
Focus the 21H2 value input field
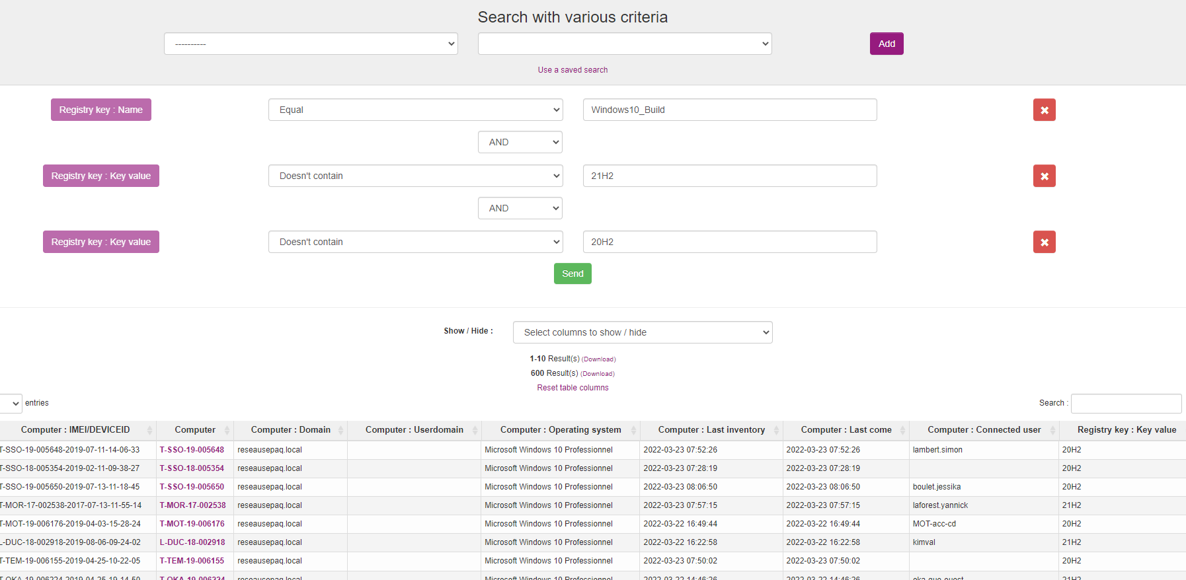tap(730, 176)
